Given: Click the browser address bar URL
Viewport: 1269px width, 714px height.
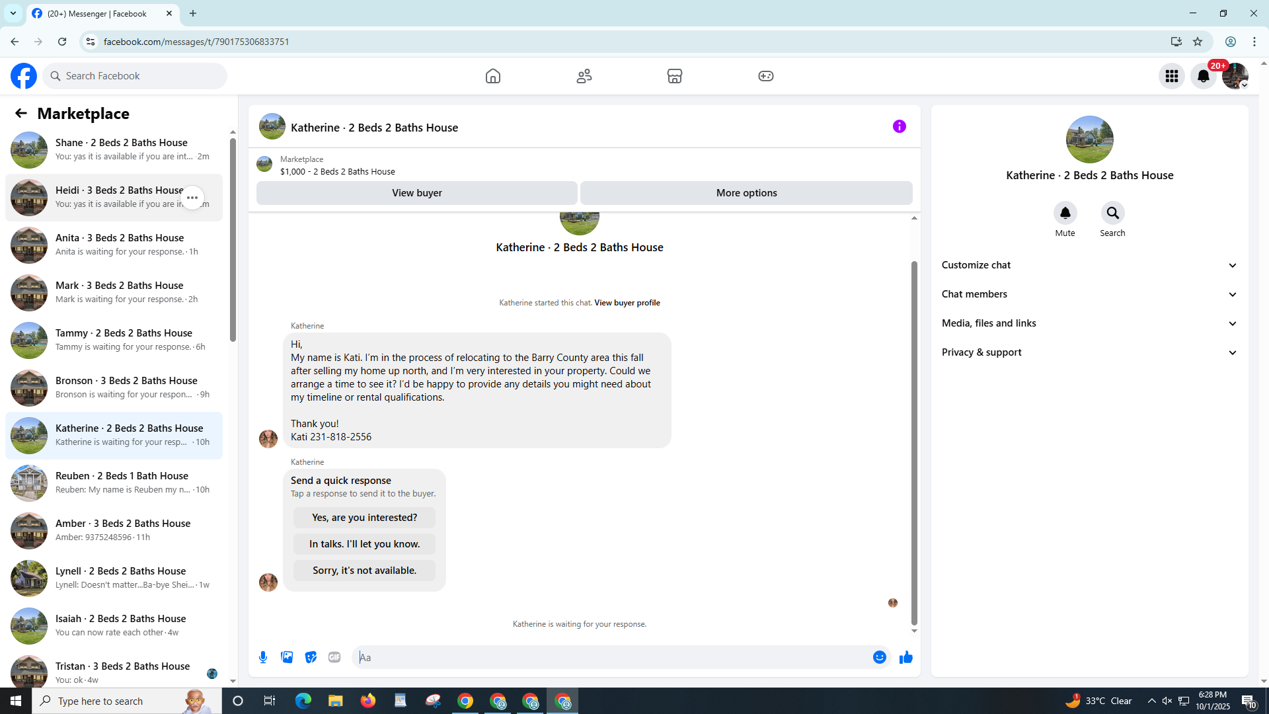Looking at the screenshot, I should 196,42.
